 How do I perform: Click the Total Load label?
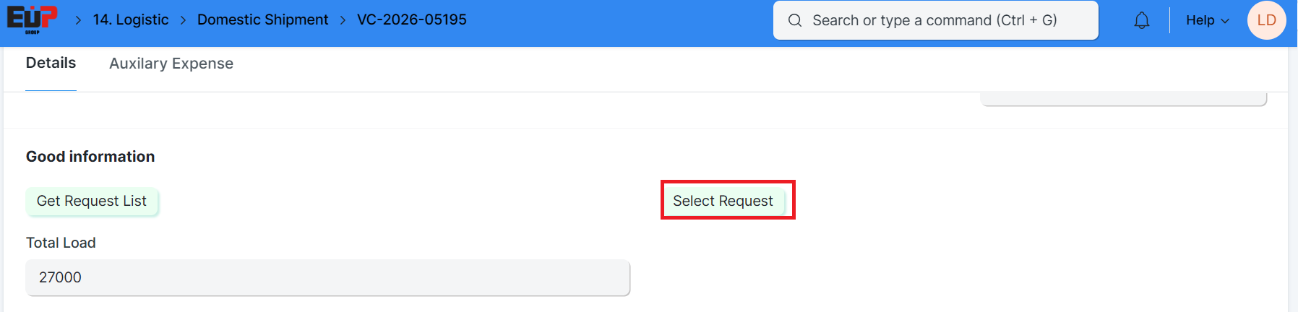[61, 243]
